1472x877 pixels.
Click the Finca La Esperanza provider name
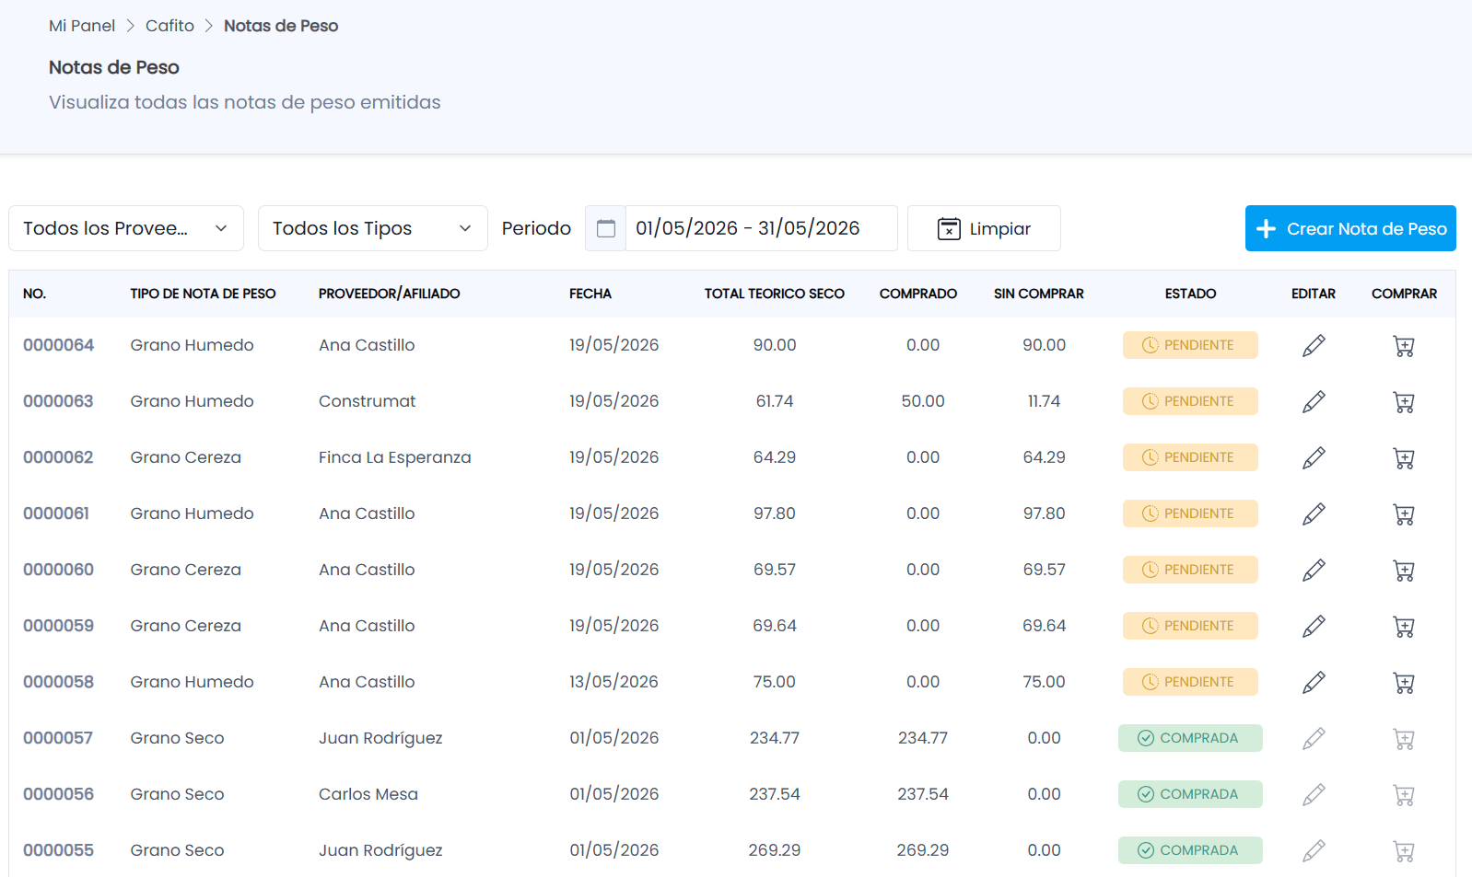pyautogui.click(x=395, y=457)
